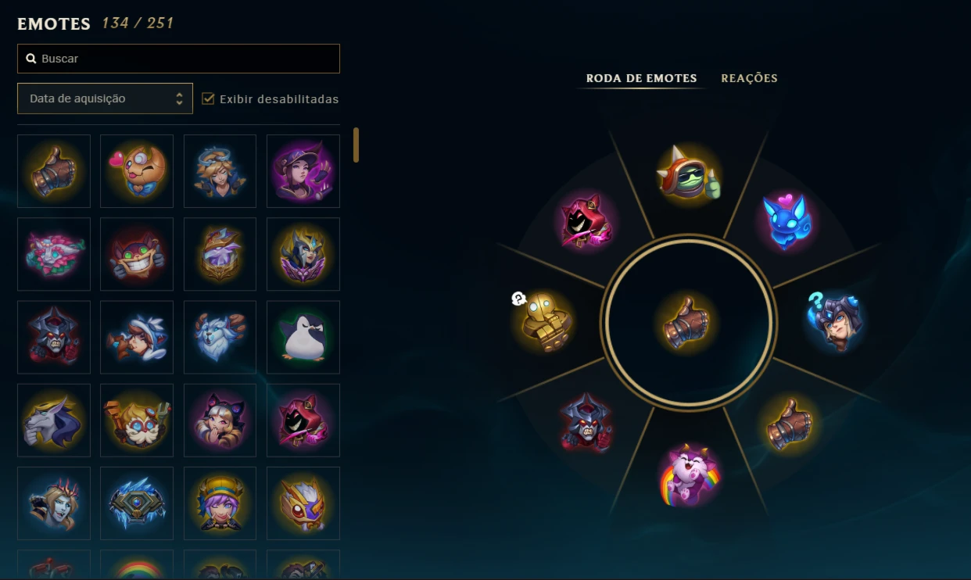
Task: Select the first thumbs-up emote thumbnail
Action: [x=54, y=171]
